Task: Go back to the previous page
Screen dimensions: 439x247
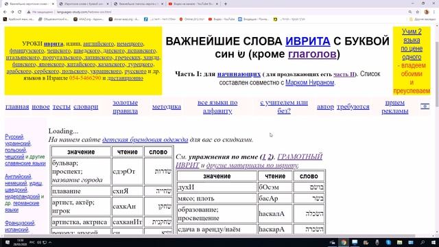Action: click(5, 12)
